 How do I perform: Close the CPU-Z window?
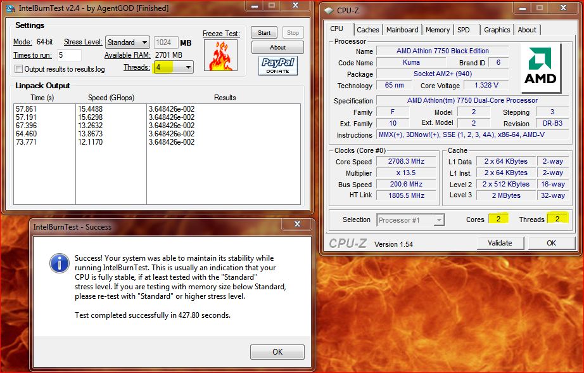(564, 8)
